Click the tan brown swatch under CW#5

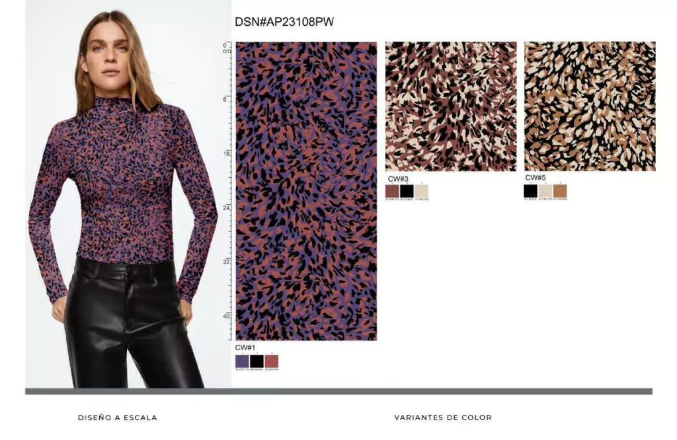coord(560,191)
